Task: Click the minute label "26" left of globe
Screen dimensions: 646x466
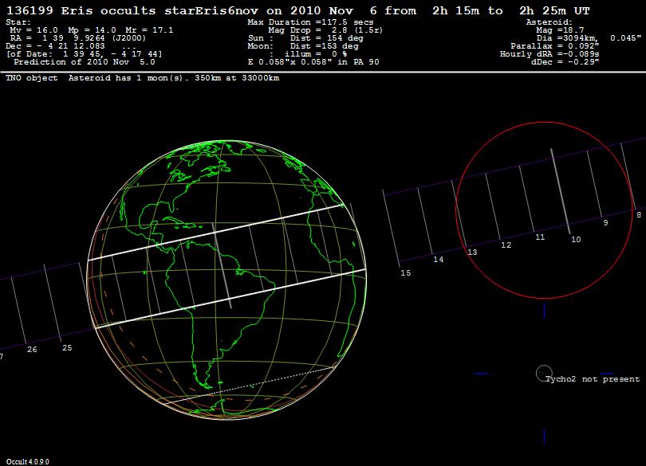Action: (x=32, y=350)
